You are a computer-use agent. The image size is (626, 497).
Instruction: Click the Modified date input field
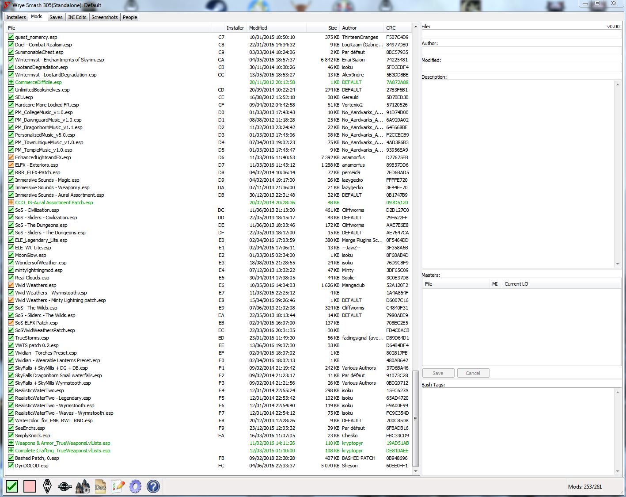(521, 68)
